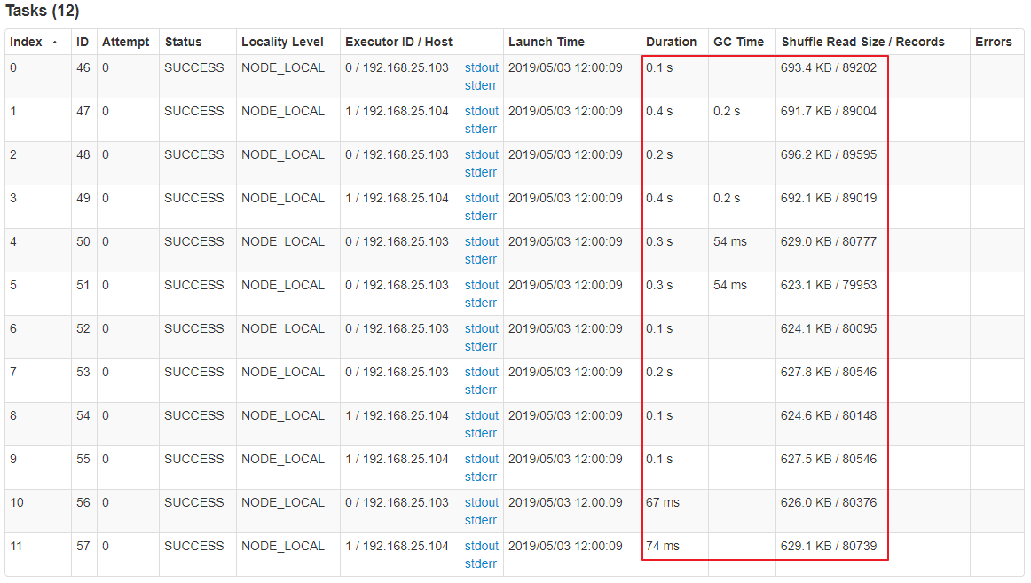Select shuffle read value 623.1 KB / 79953

pos(829,285)
